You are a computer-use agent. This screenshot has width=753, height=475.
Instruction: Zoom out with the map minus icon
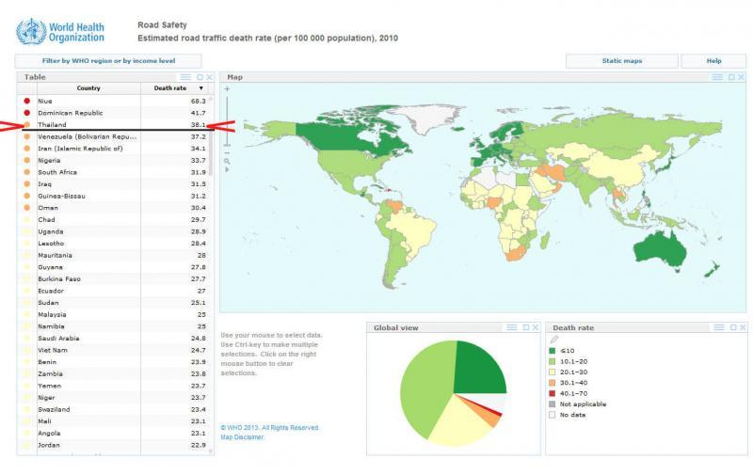click(x=227, y=152)
